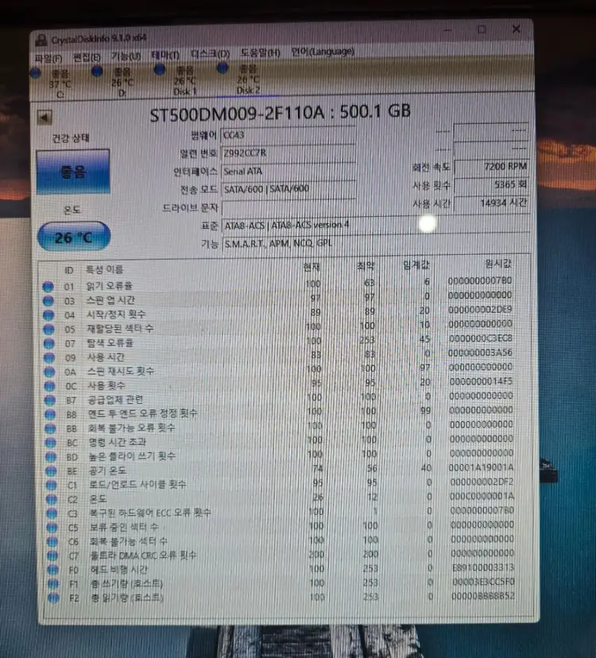Click the S.M.A.R.T., APM, NCQ features field
The width and height of the screenshot is (596, 658).
point(376,243)
